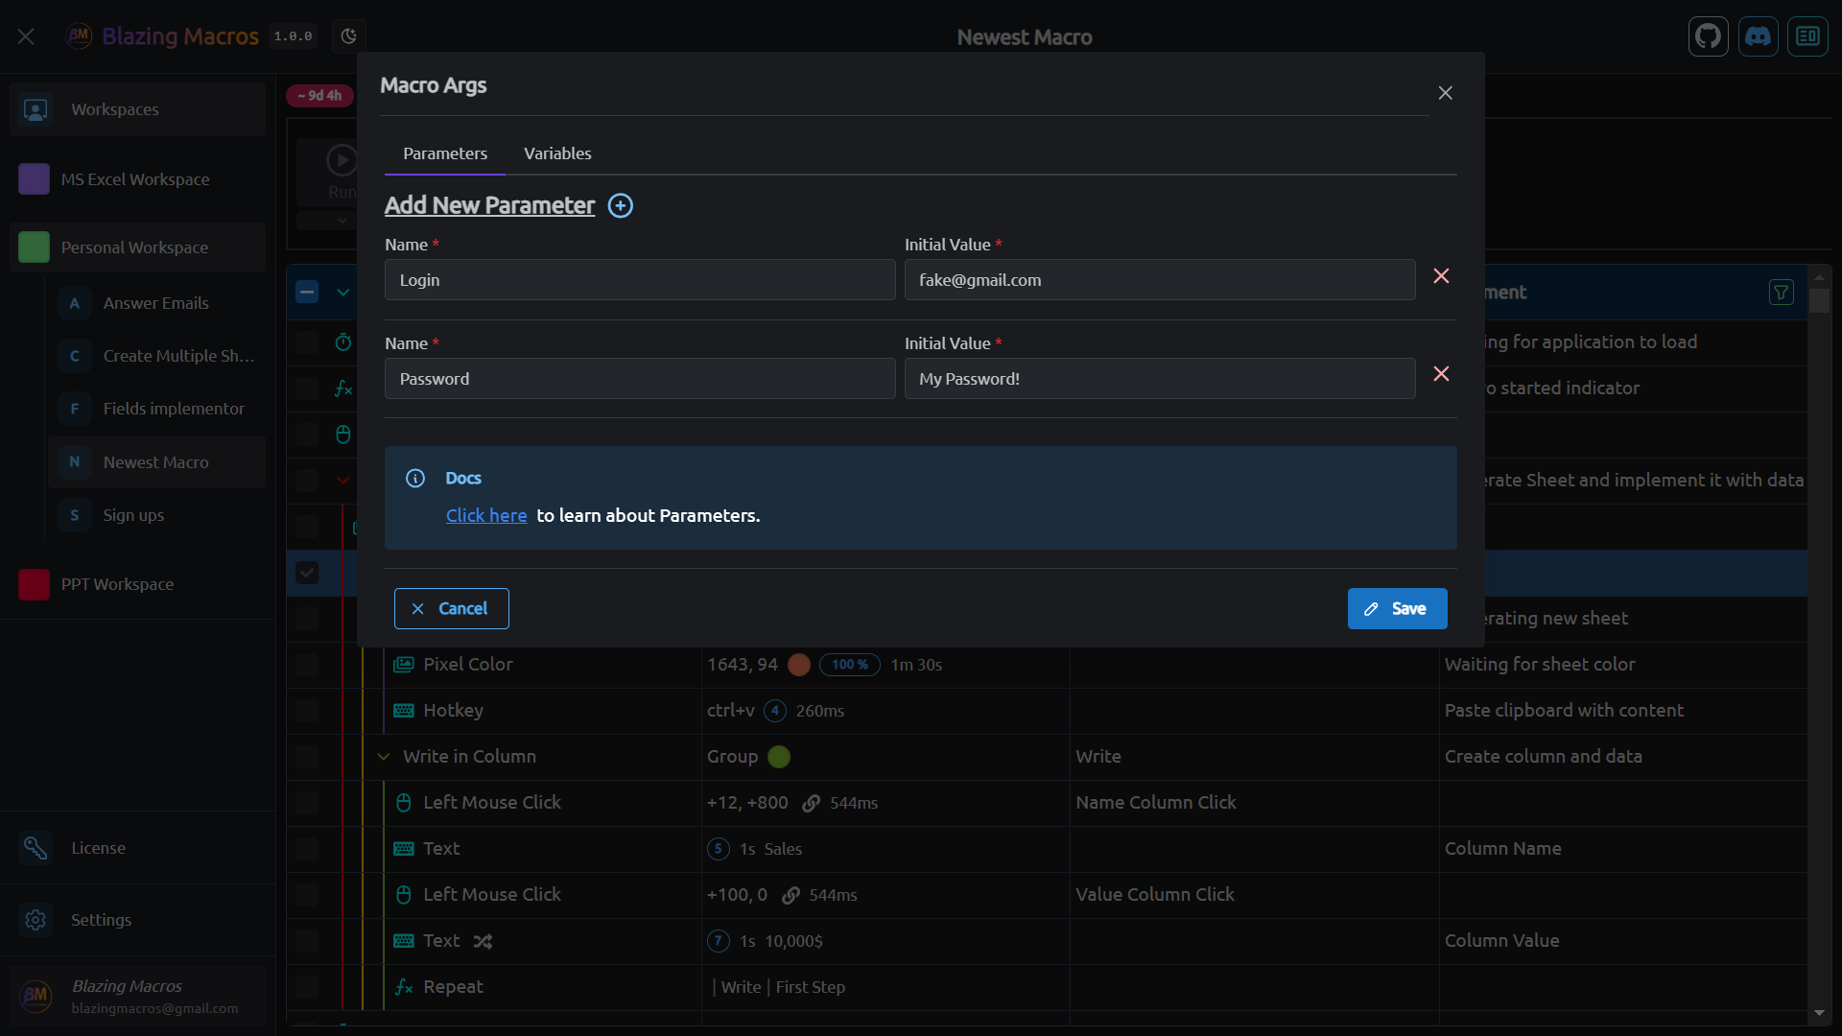The image size is (1842, 1036).
Task: Check the Sales Text row checkbox
Action: [307, 849]
